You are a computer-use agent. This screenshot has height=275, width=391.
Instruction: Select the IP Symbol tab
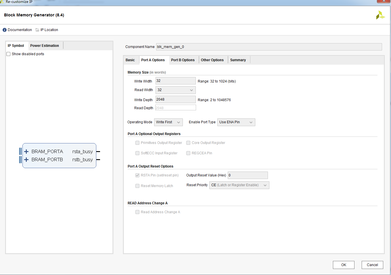tap(16, 46)
